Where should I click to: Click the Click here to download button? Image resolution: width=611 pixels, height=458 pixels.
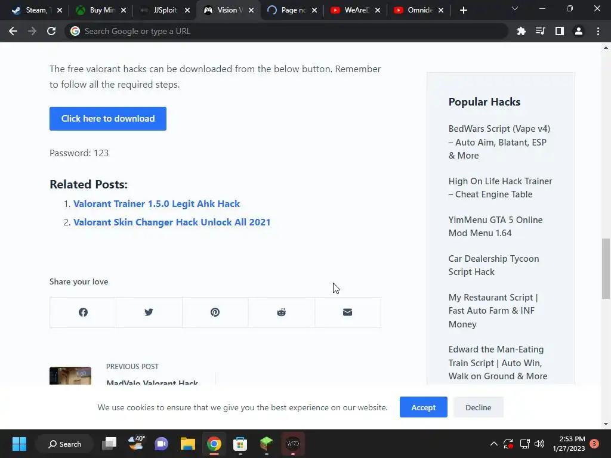tap(108, 119)
